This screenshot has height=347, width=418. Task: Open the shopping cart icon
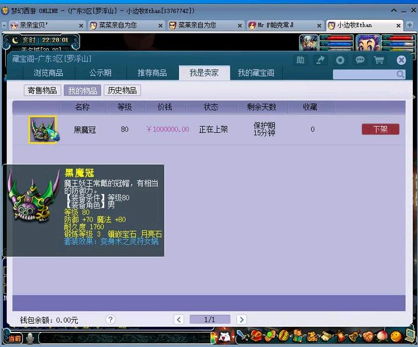click(x=379, y=60)
